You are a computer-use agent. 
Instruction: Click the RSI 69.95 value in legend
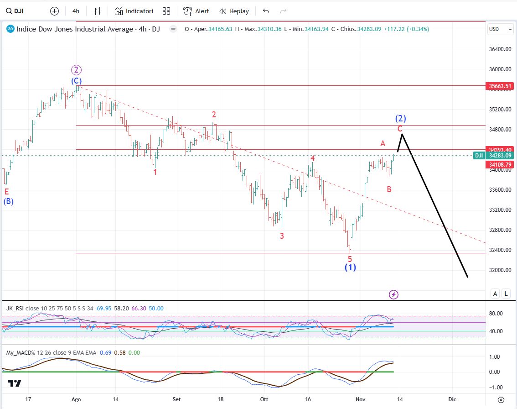point(104,308)
